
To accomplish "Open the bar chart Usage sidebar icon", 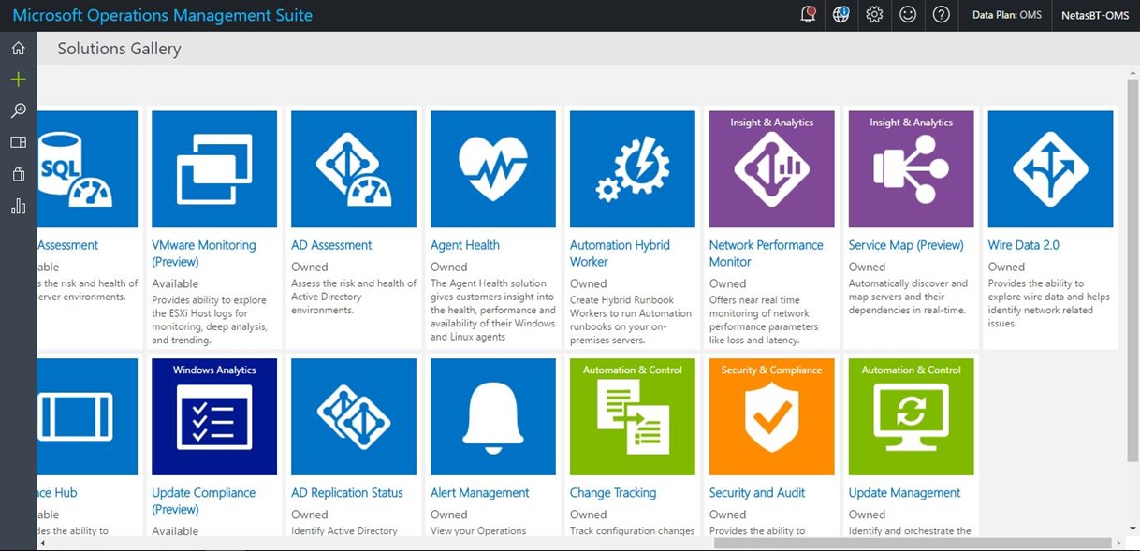I will click(18, 206).
